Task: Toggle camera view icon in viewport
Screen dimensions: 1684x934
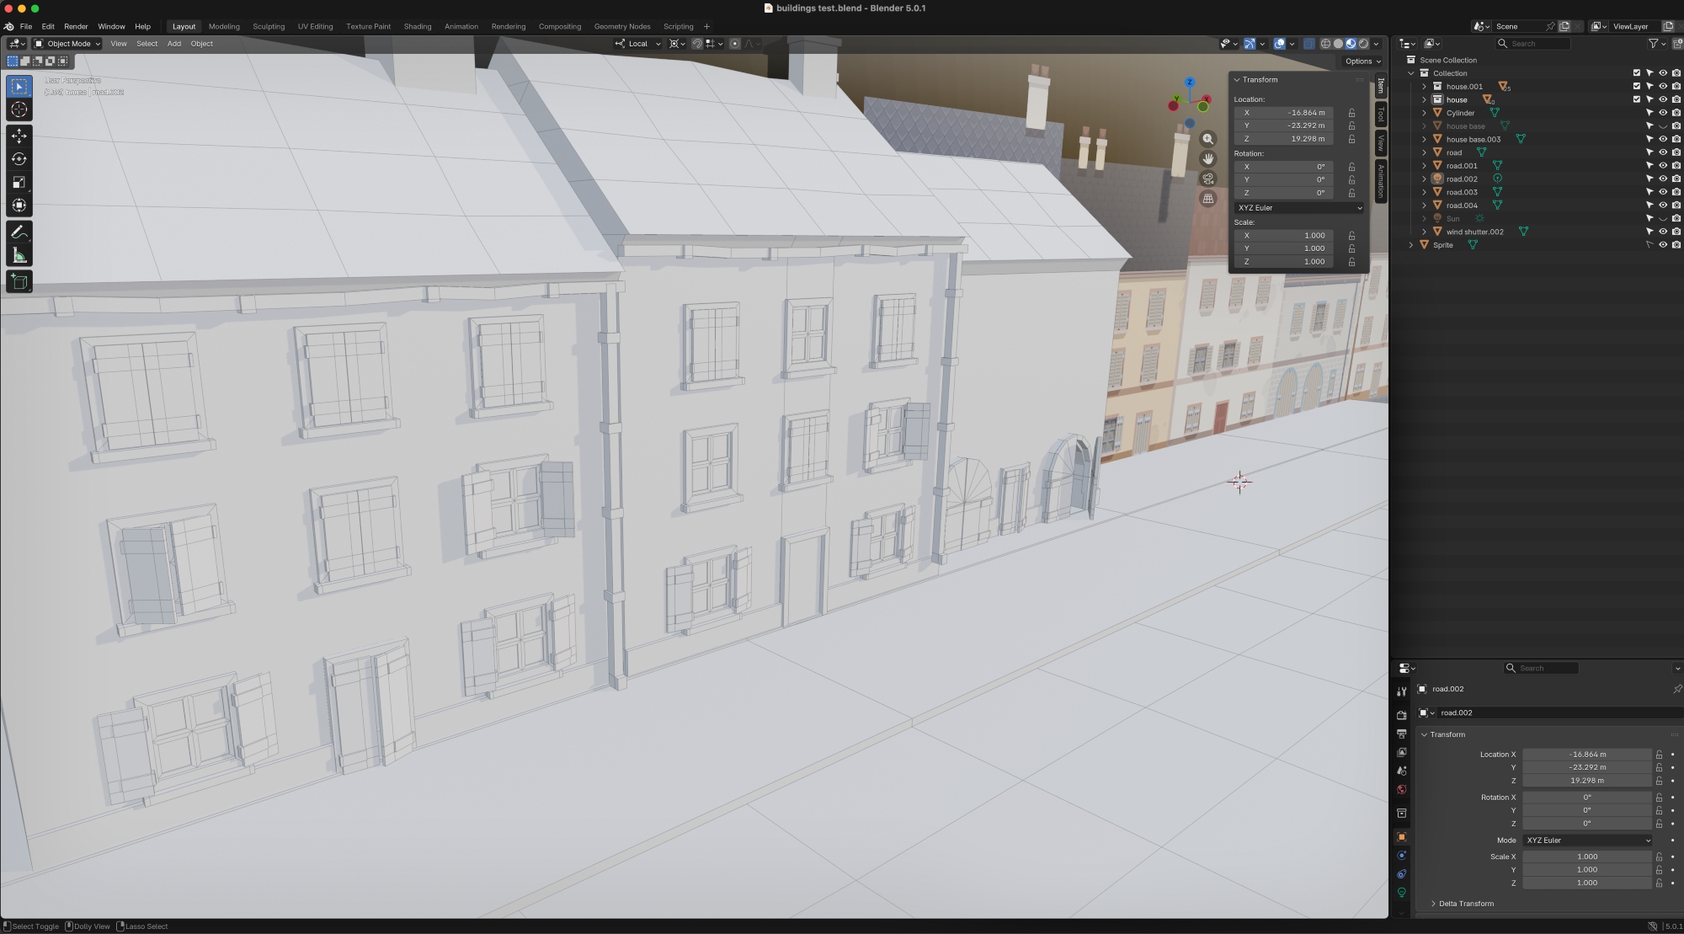Action: point(1208,179)
